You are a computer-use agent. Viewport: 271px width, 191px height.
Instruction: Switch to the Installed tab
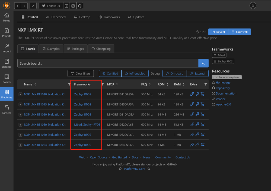pyautogui.click(x=30, y=17)
